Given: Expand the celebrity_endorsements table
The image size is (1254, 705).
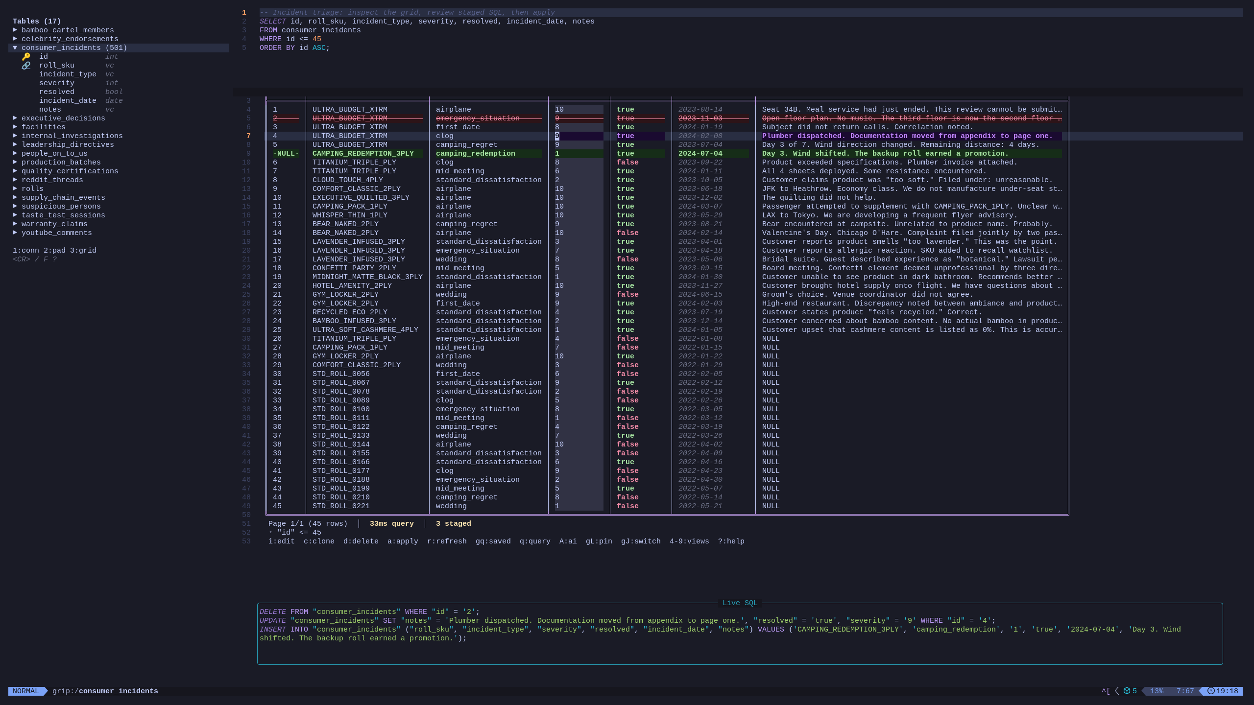Looking at the screenshot, I should 15,39.
